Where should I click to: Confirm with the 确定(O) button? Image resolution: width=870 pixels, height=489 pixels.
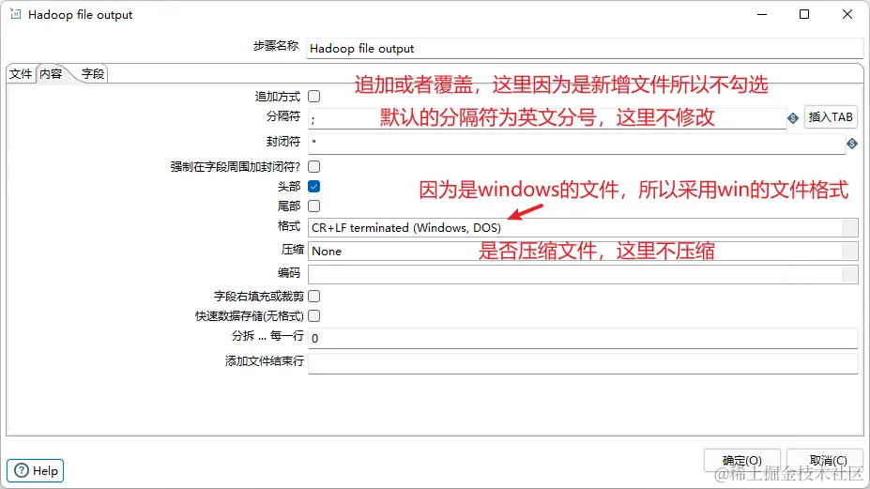[741, 460]
